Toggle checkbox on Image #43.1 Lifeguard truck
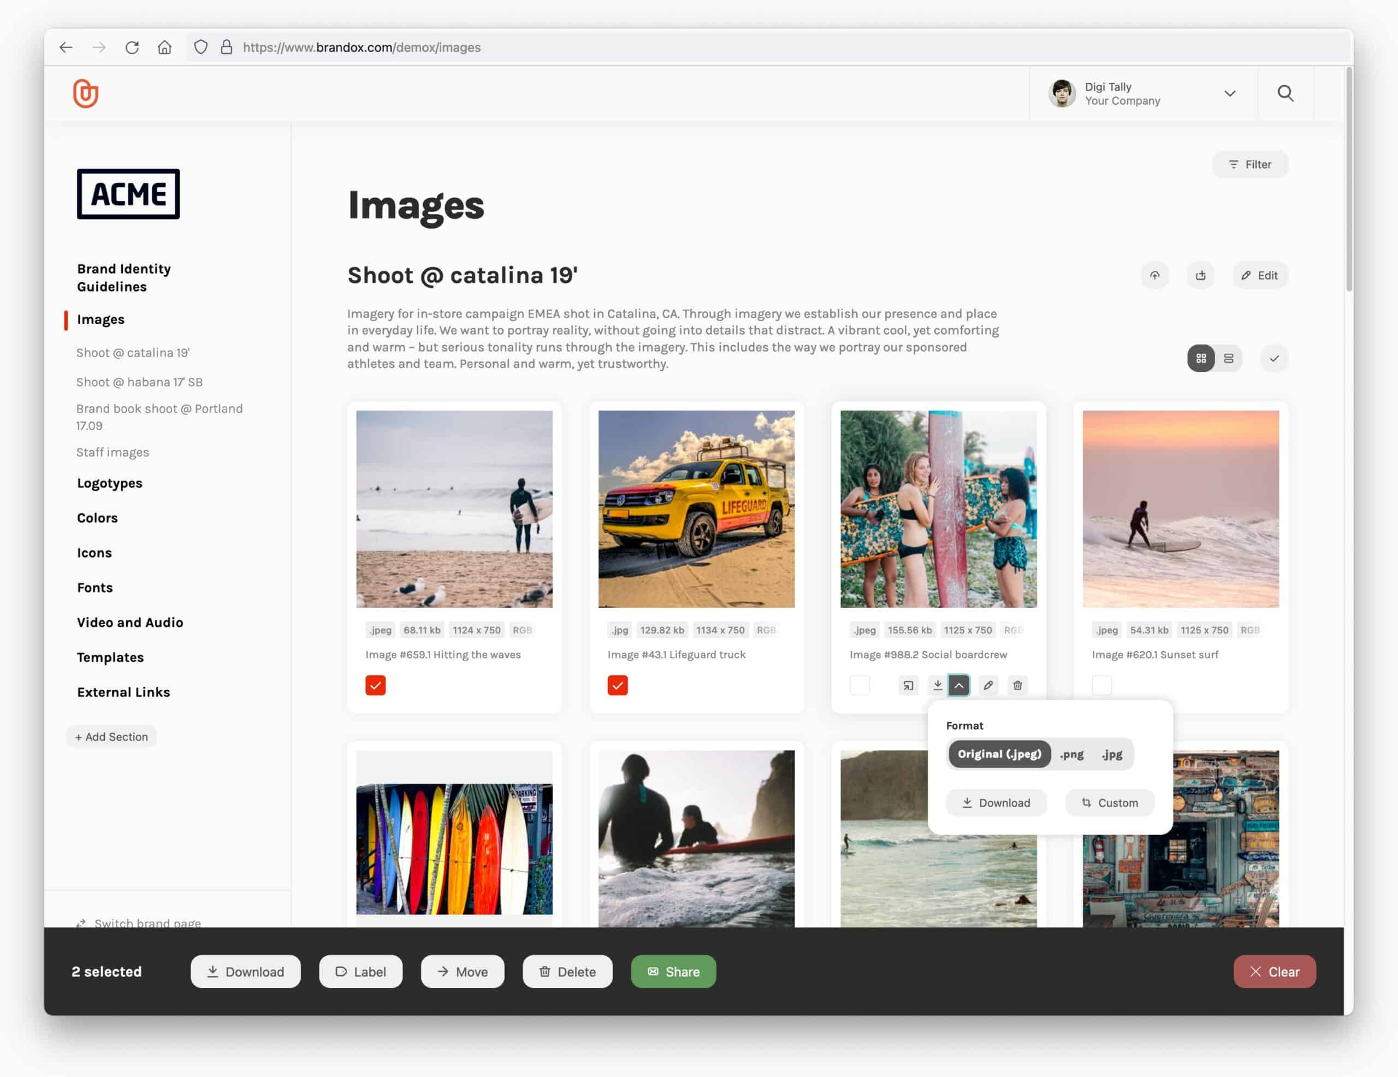The height and width of the screenshot is (1077, 1398). pyautogui.click(x=618, y=684)
